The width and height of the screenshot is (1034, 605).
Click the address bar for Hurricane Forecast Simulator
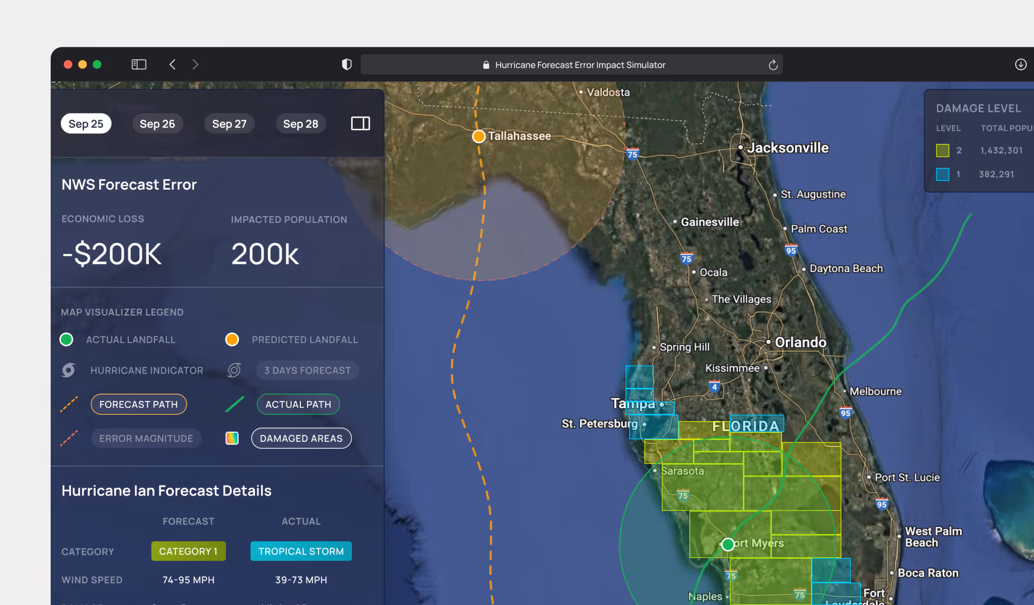click(x=572, y=65)
